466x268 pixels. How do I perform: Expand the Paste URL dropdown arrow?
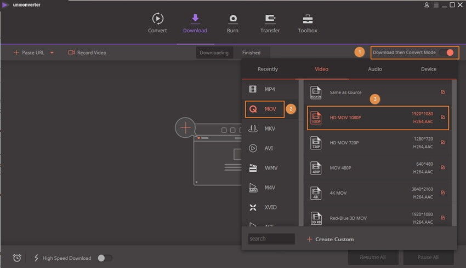click(x=52, y=53)
